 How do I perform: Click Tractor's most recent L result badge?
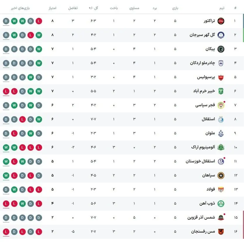click(x=39, y=21)
